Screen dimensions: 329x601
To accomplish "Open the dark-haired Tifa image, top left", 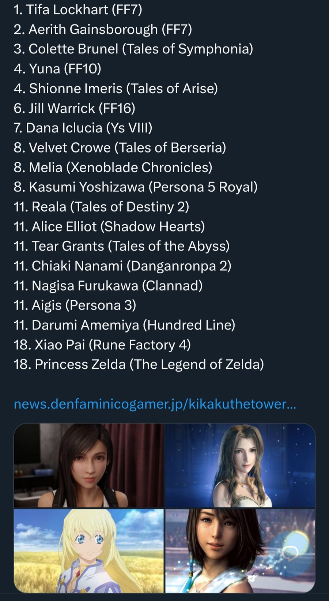I will point(89,465).
